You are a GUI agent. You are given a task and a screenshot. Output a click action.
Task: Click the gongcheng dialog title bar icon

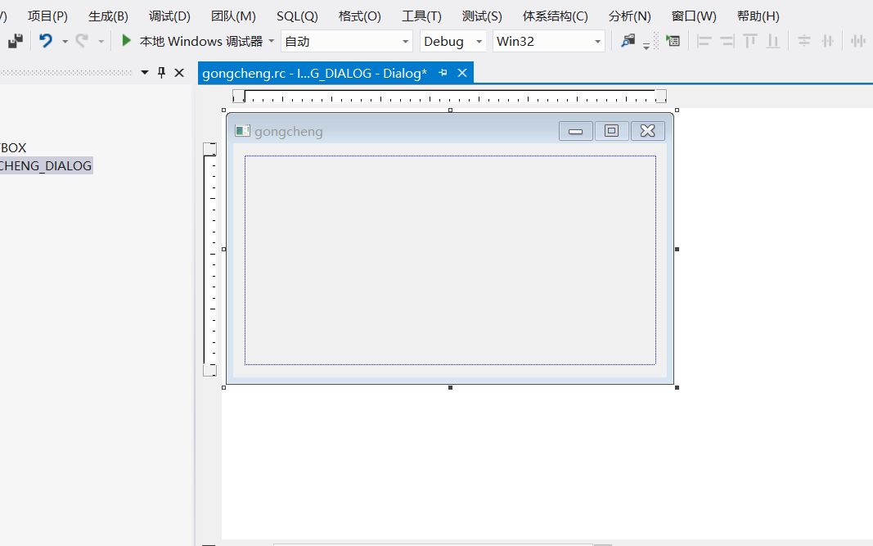tap(243, 131)
